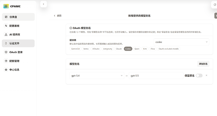Open the 仪表盘 dashboard icon
217x116 pixels.
click(6, 17)
